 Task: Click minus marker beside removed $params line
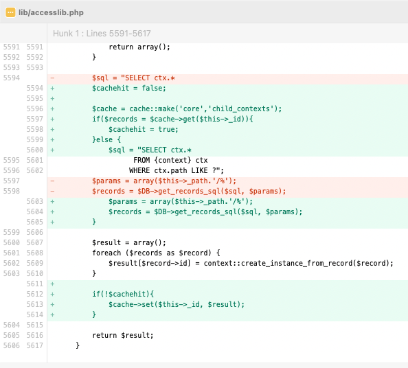(53, 181)
